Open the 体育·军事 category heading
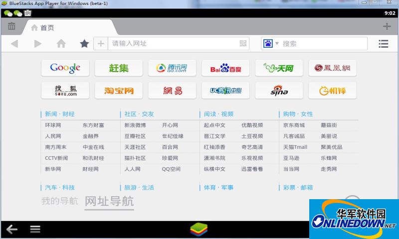This screenshot has height=239, width=399. 218,187
